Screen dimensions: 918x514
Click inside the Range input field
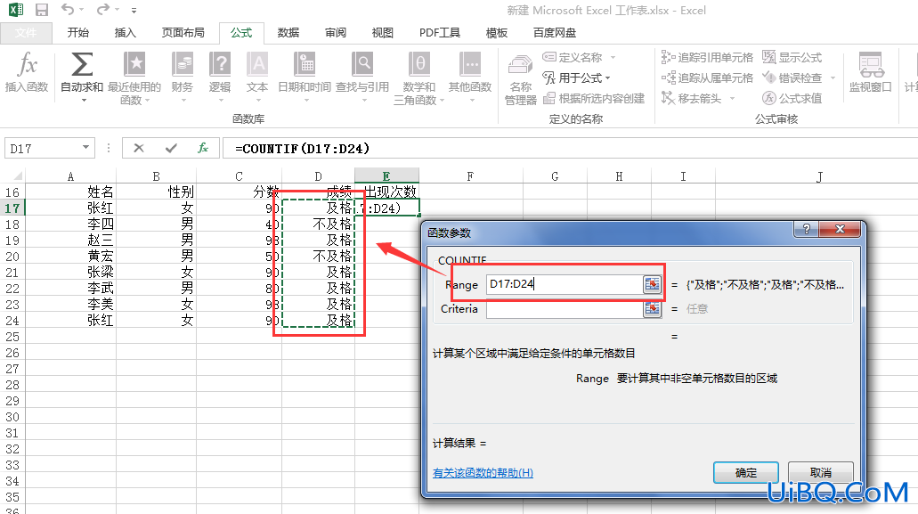click(565, 284)
